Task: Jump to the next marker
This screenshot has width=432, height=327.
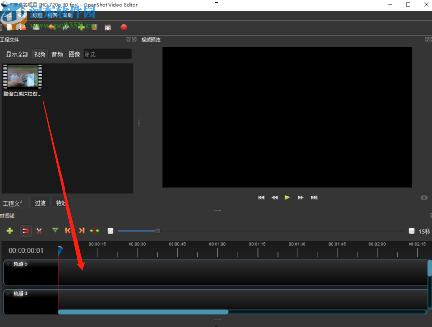Action: coord(81,231)
